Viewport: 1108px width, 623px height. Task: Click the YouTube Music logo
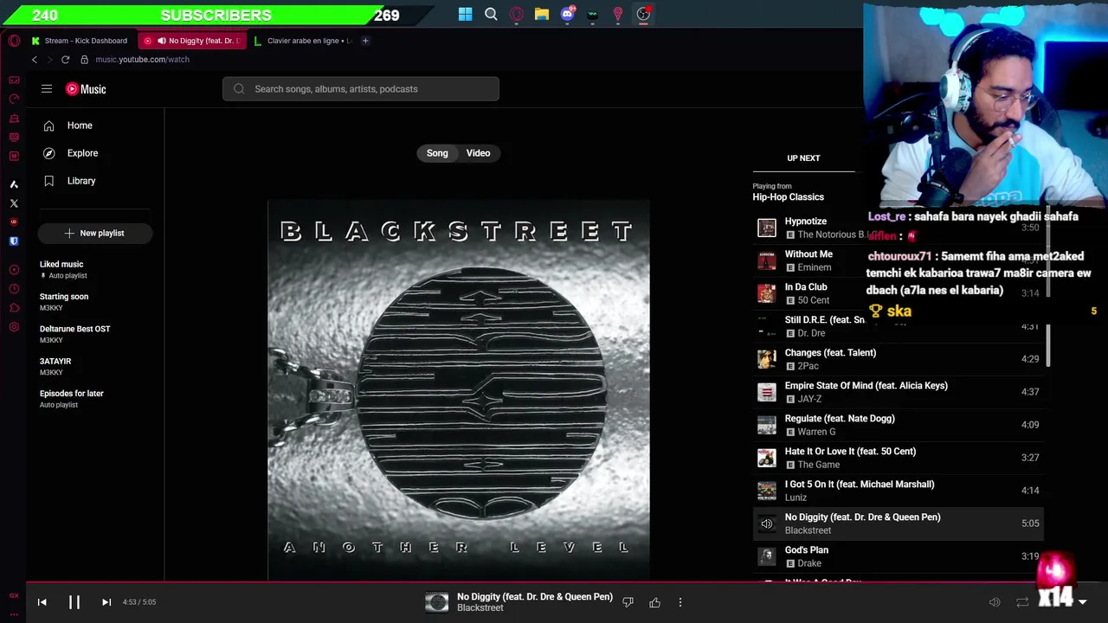tap(86, 89)
